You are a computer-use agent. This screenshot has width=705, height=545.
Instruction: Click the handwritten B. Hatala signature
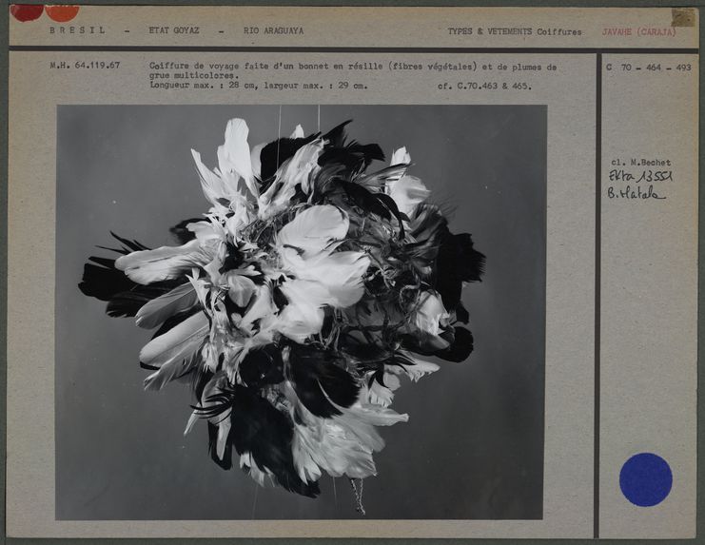click(x=636, y=193)
